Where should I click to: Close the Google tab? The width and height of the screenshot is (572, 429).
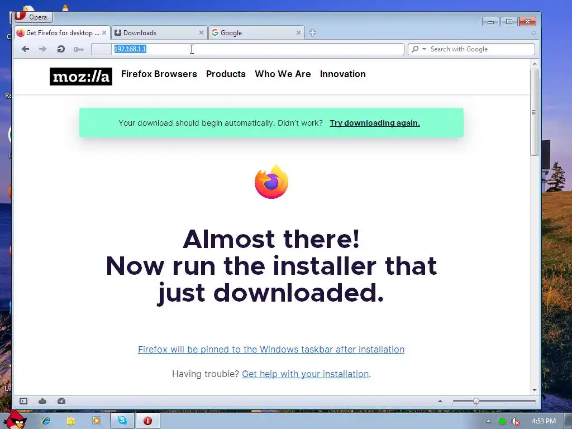pyautogui.click(x=298, y=33)
